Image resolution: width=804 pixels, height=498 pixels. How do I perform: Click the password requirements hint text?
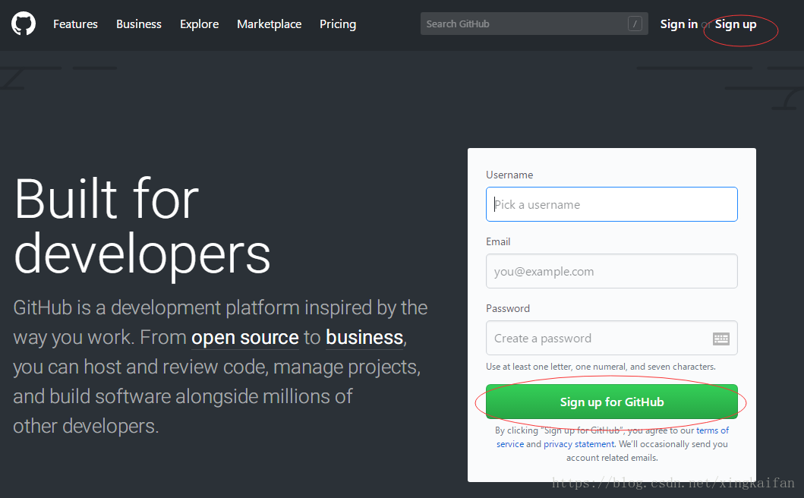pos(601,367)
